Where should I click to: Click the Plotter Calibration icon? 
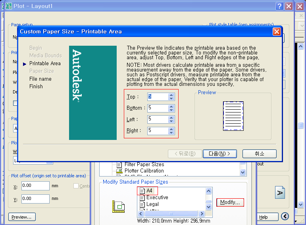[x=119, y=171]
